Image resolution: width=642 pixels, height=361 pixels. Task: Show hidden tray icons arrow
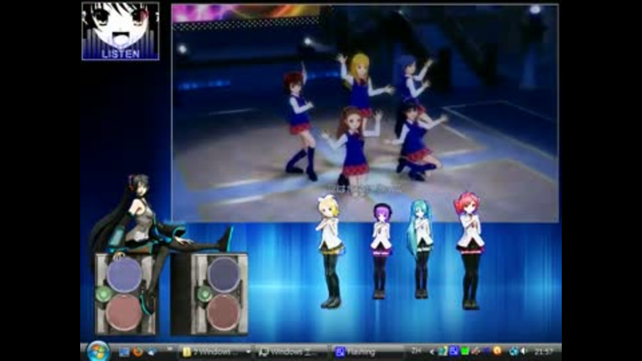click(431, 352)
